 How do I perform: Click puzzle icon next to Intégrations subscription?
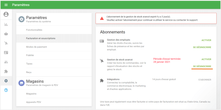[x=102, y=80]
